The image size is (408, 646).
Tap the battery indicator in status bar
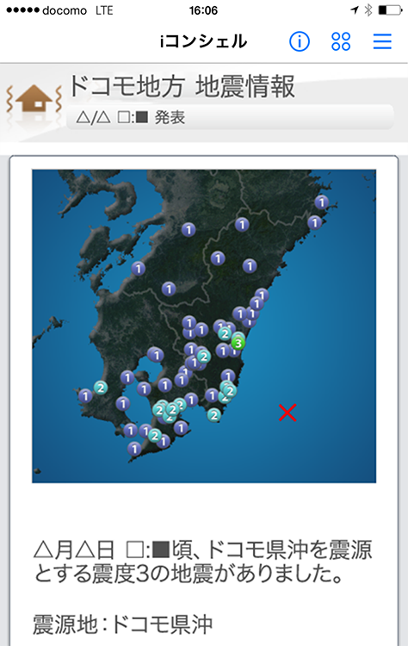coord(390,10)
